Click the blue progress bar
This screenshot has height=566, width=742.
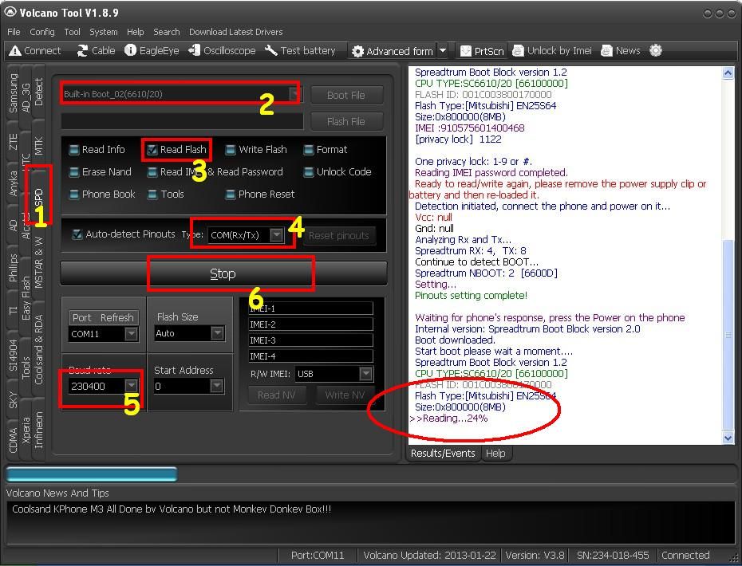(x=92, y=474)
